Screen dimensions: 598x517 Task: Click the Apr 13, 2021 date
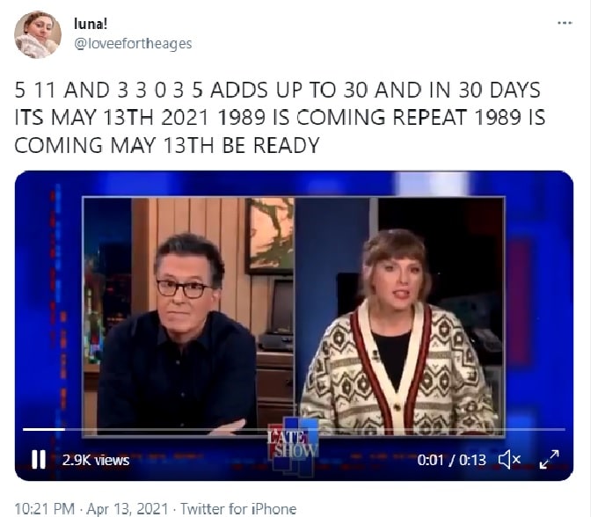coord(128,509)
